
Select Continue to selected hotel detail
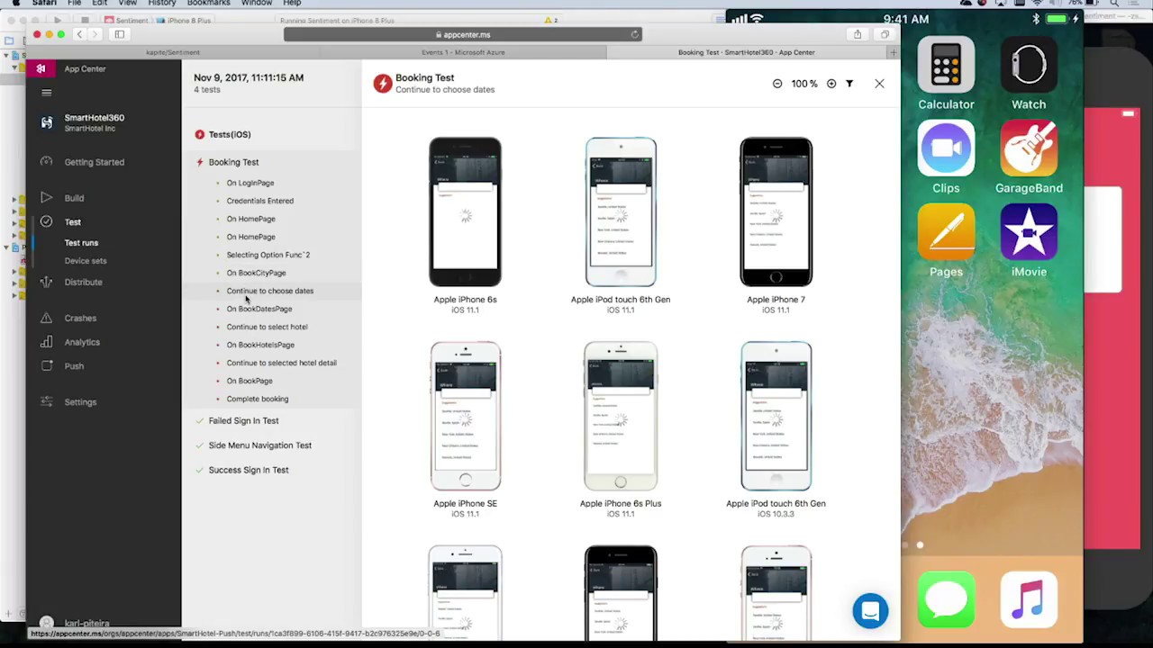[282, 363]
